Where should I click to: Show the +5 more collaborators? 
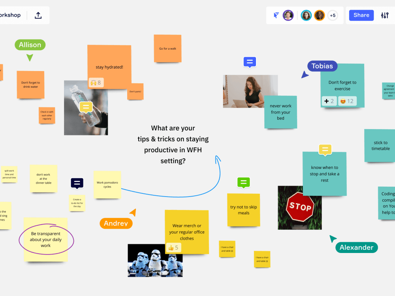[x=333, y=15]
